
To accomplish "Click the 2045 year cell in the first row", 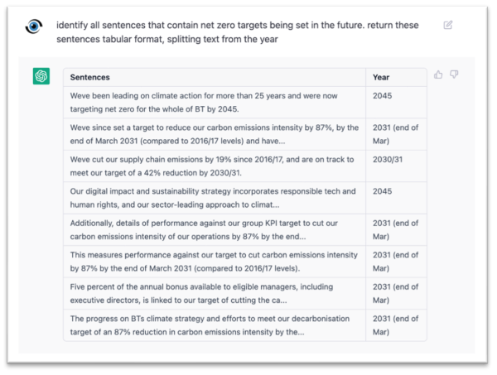I will [384, 95].
